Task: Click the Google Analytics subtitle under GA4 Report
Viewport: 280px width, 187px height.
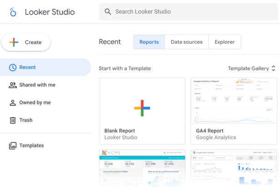Action: click(216, 137)
